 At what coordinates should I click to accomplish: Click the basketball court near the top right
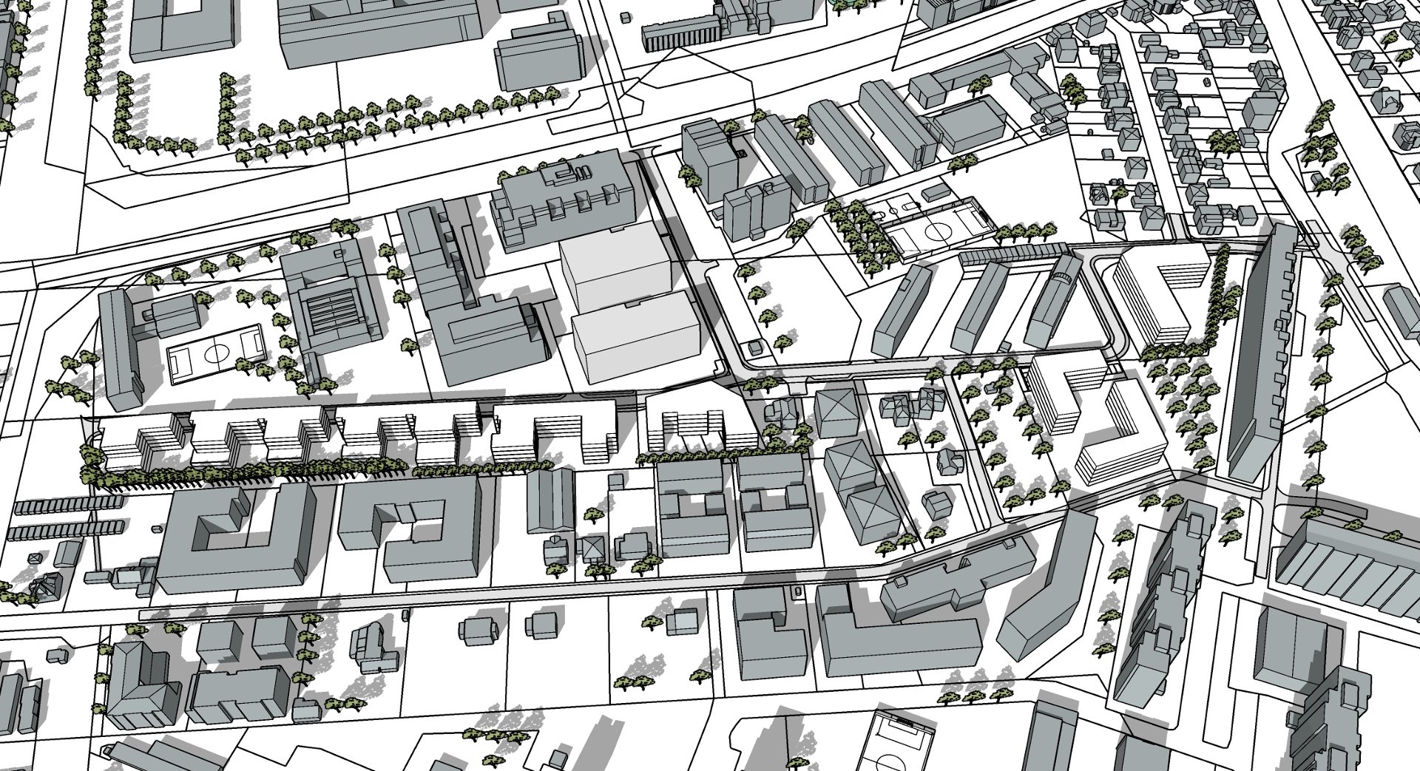click(936, 222)
